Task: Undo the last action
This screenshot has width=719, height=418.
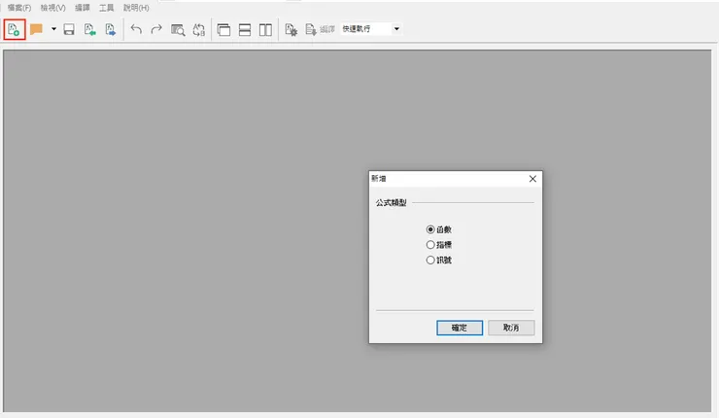Action: coord(136,29)
